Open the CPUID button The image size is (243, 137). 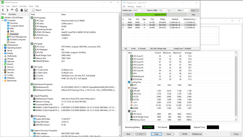184,134
